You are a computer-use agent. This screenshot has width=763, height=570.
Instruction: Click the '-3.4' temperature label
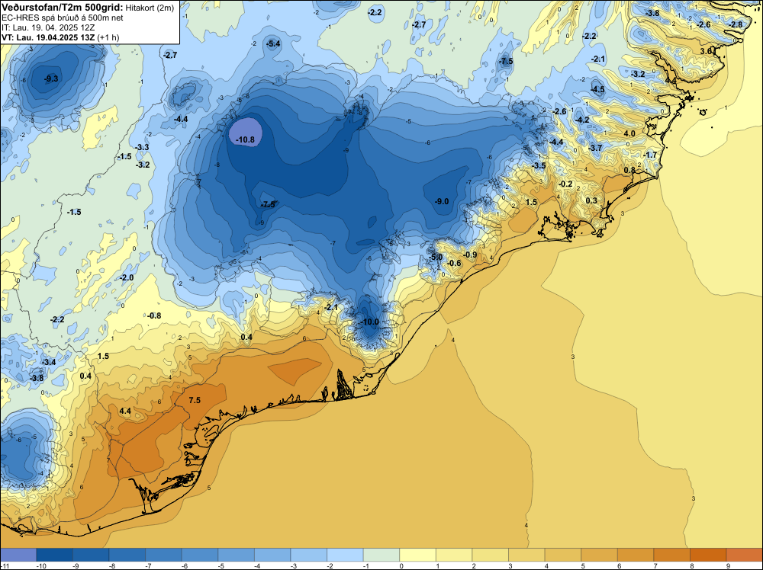(x=49, y=362)
